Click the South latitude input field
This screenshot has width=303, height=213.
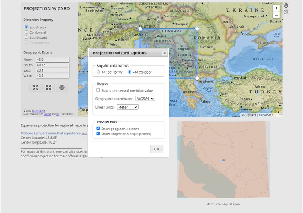point(53,65)
